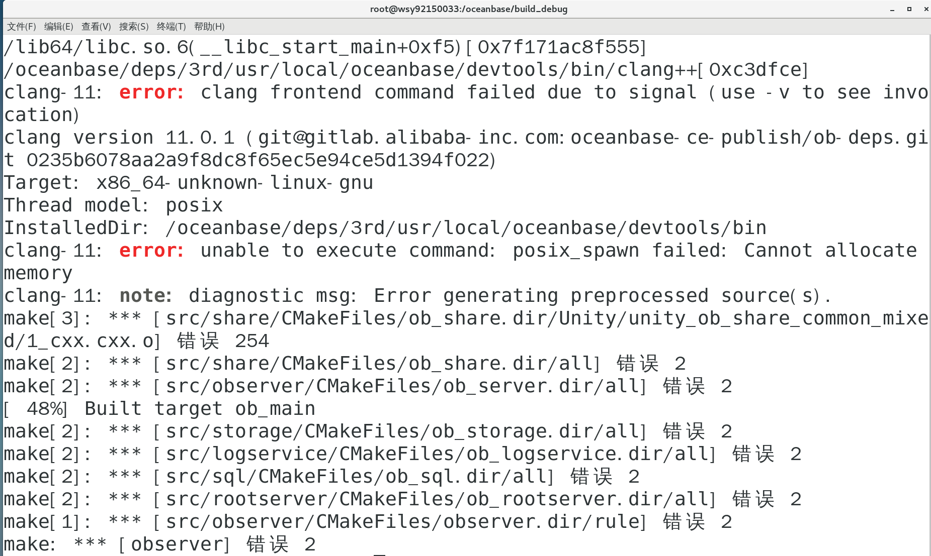Image resolution: width=931 pixels, height=556 pixels.
Task: Close the terminal window
Action: tap(926, 9)
